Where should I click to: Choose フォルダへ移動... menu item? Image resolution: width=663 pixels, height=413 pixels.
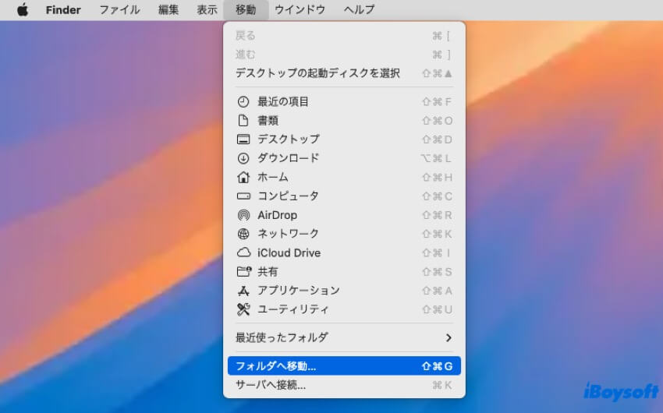coord(344,366)
